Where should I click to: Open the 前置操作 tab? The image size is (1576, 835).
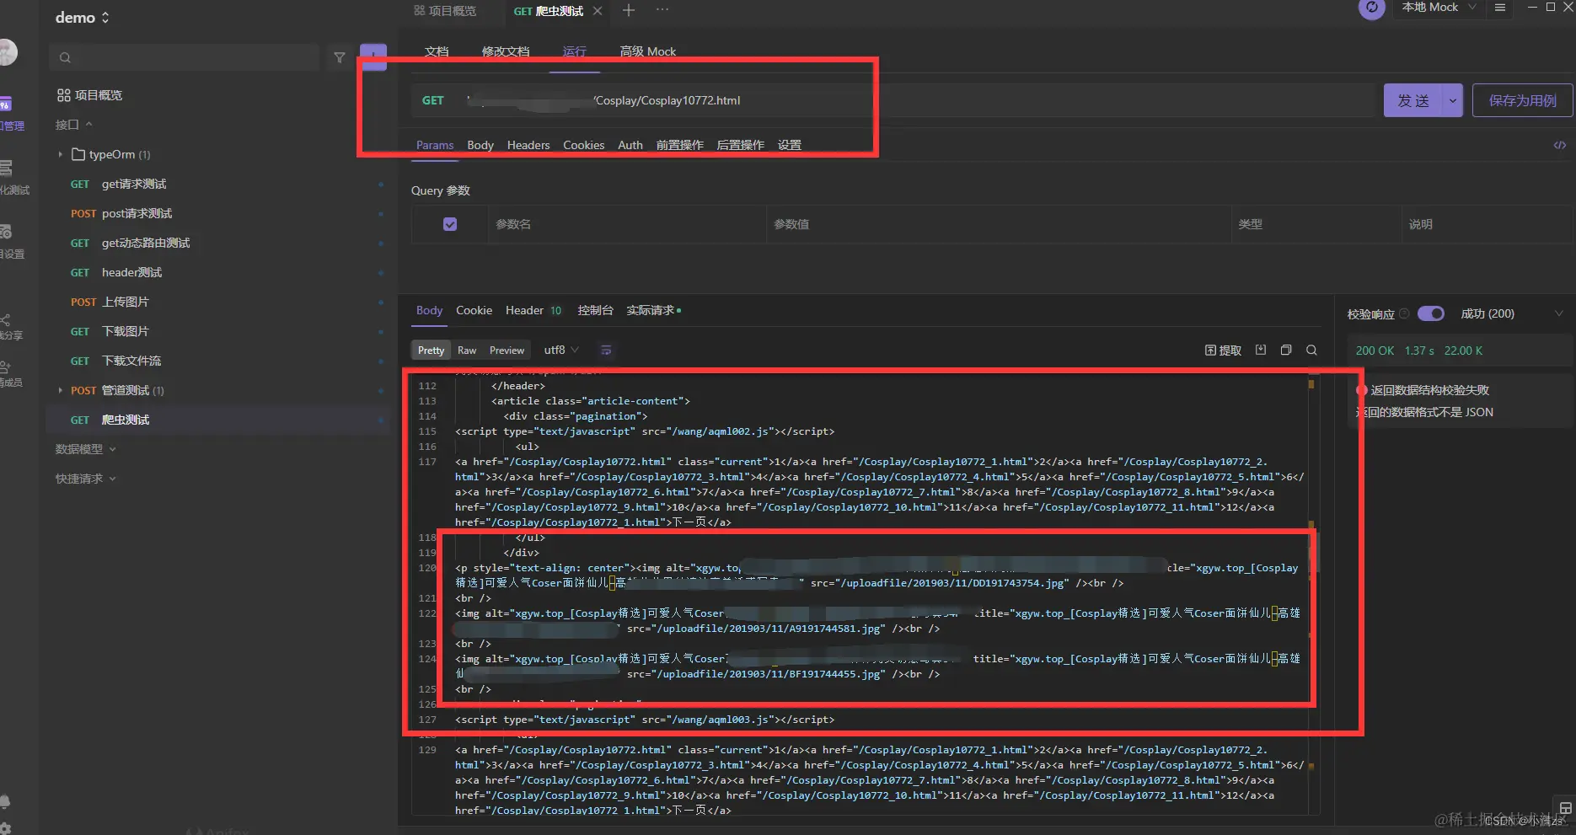point(680,145)
